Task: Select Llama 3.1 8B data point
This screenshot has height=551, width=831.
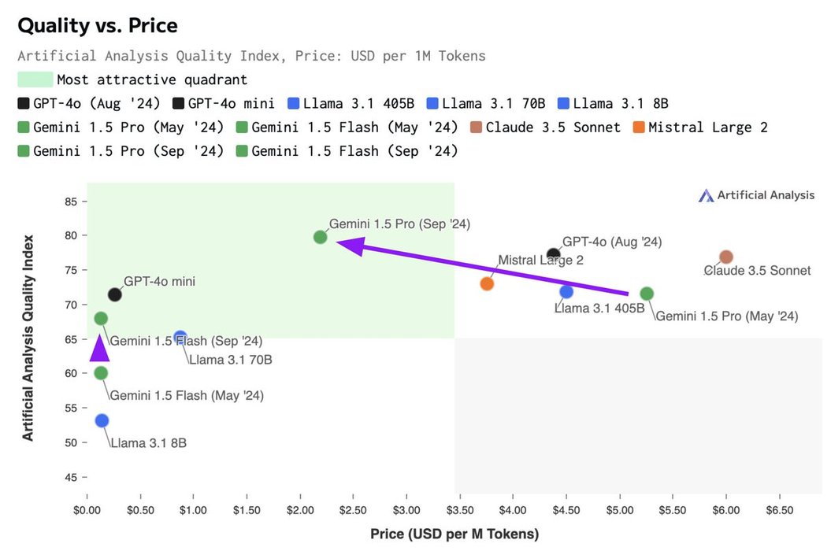Action: 102,420
